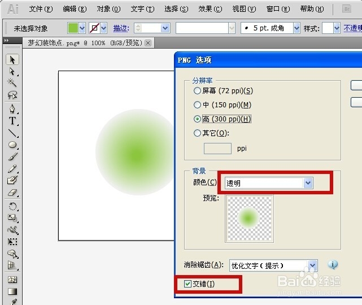Open the 窗口 menu
The height and width of the screenshot is (305, 362).
[278, 9]
